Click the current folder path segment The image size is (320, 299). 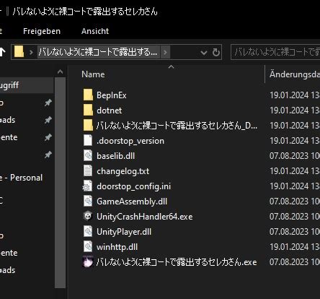coord(98,52)
